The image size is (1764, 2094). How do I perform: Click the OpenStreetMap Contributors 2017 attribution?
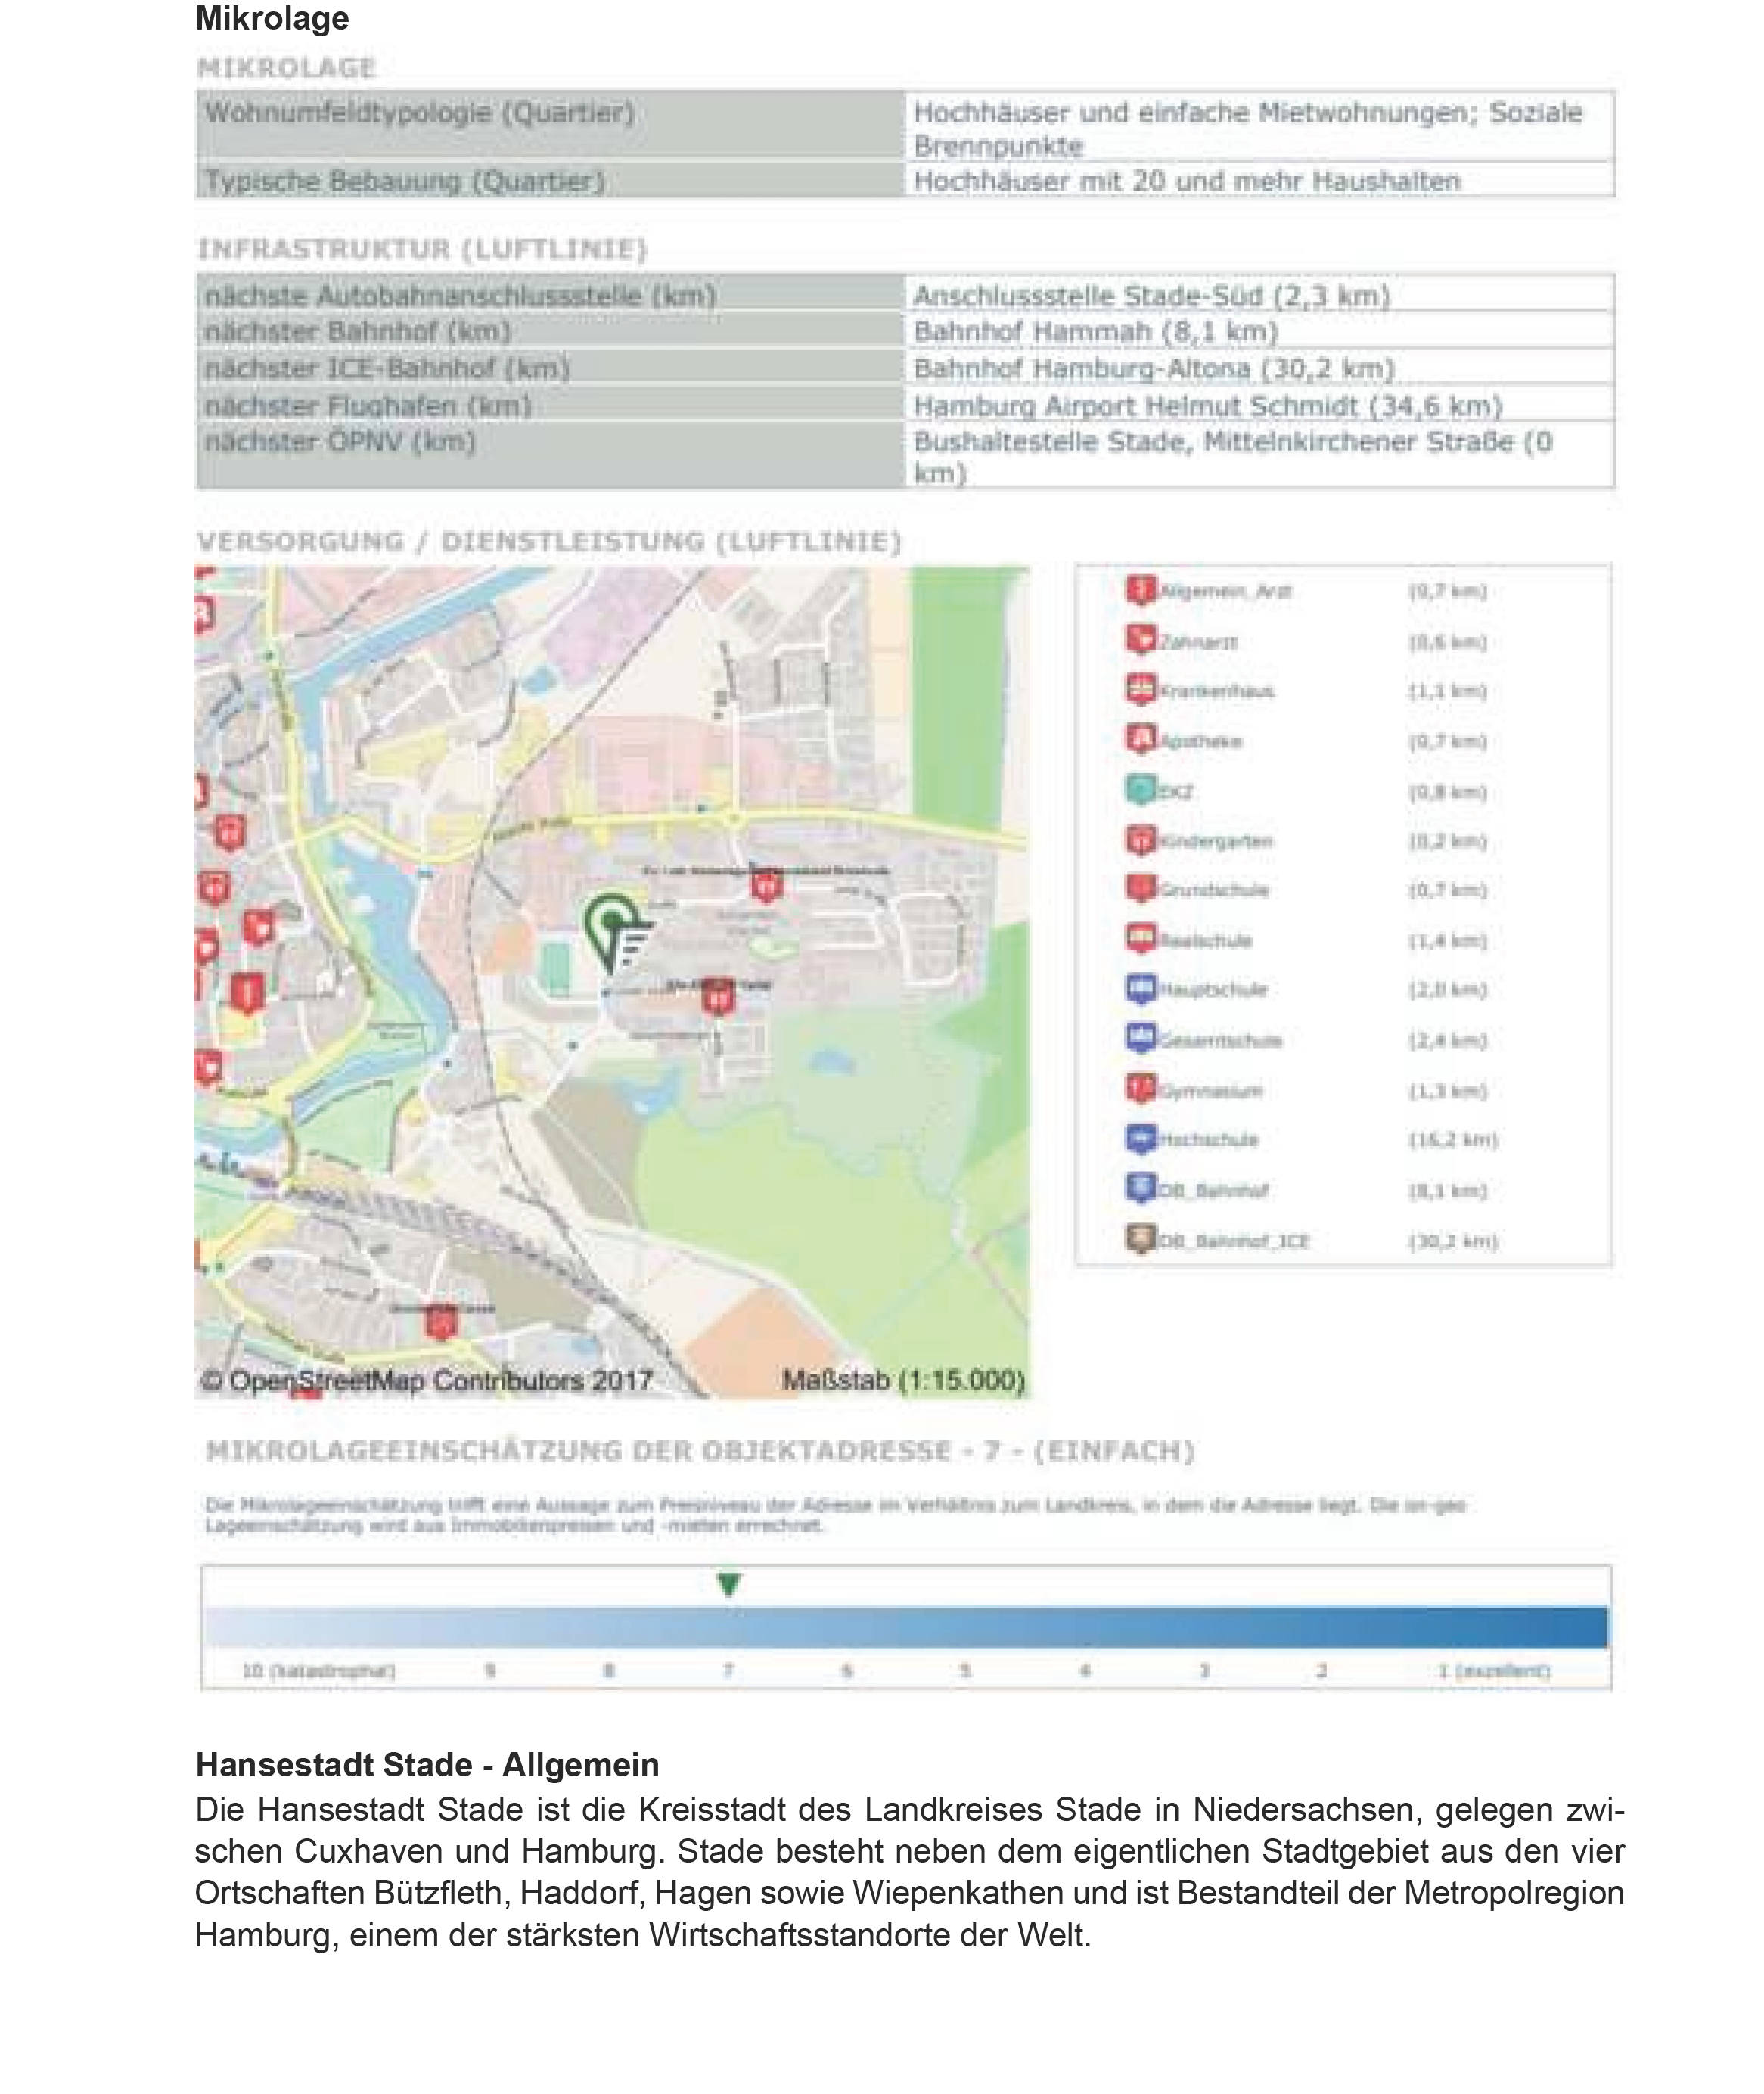pyautogui.click(x=427, y=1381)
